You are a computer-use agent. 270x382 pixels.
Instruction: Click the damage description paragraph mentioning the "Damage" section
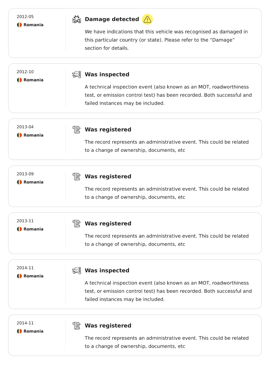[166, 40]
